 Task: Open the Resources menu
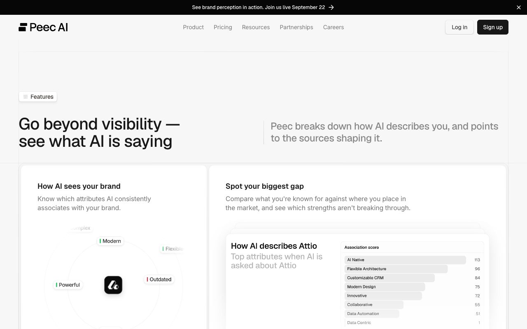point(256,27)
